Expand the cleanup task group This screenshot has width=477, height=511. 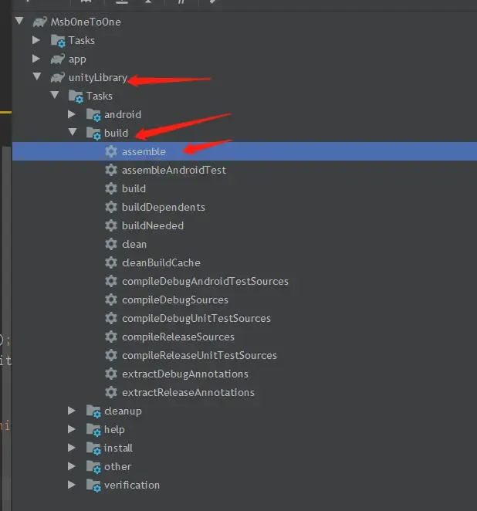coord(73,411)
